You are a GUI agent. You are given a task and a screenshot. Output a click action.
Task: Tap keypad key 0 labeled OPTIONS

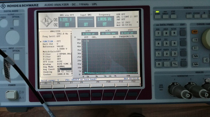click(x=159, y=64)
